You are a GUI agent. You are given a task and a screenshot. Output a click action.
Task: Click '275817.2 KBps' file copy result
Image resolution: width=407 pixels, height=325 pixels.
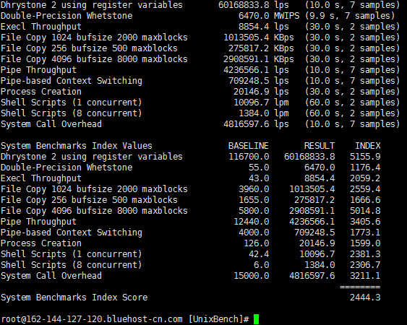click(261, 48)
